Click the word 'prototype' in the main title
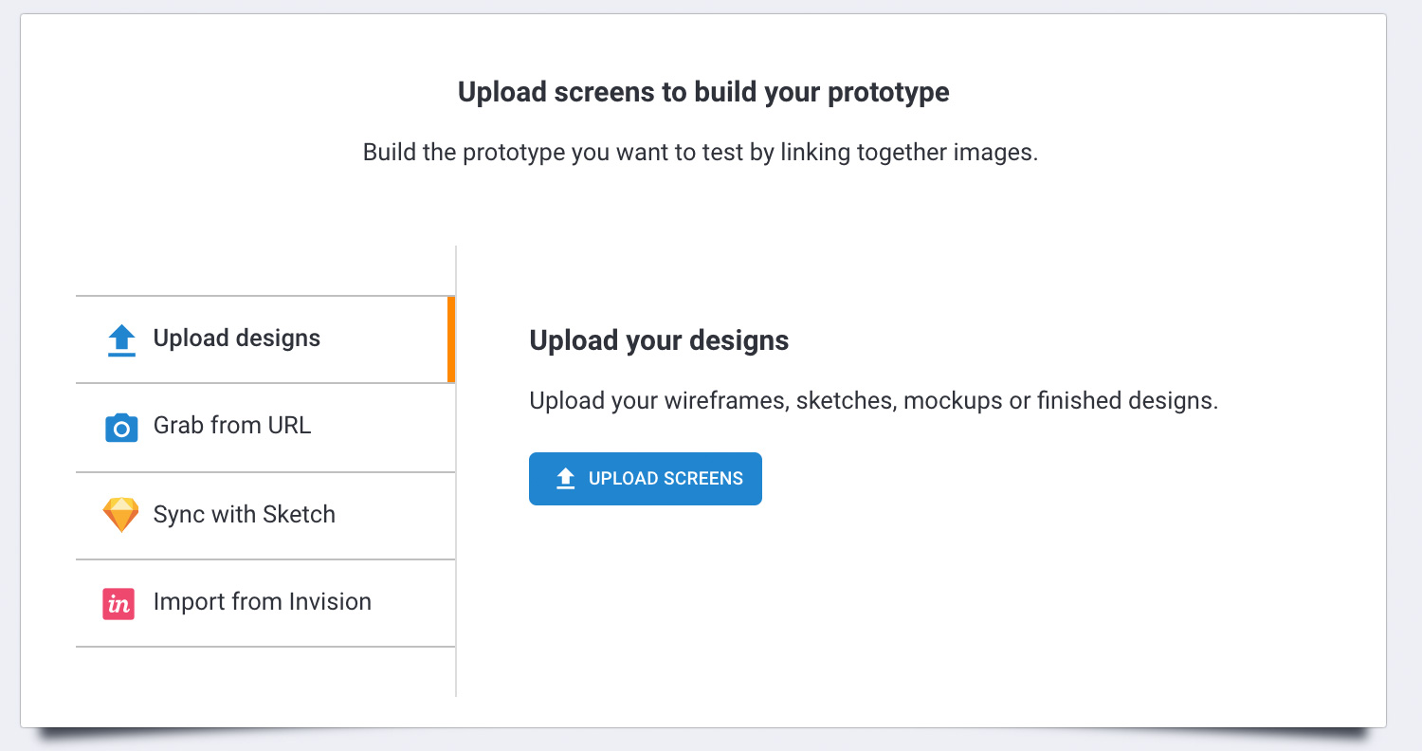This screenshot has width=1422, height=751. (x=888, y=94)
